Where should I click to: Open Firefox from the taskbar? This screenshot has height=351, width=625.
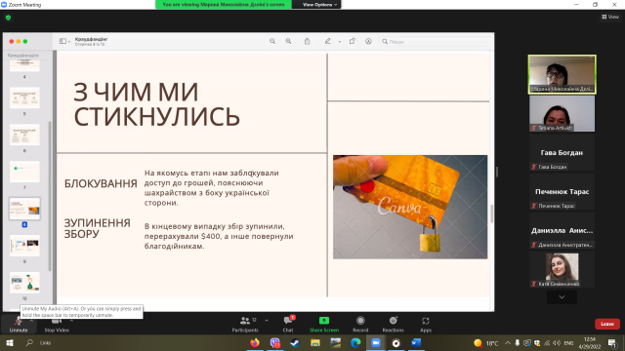click(255, 342)
